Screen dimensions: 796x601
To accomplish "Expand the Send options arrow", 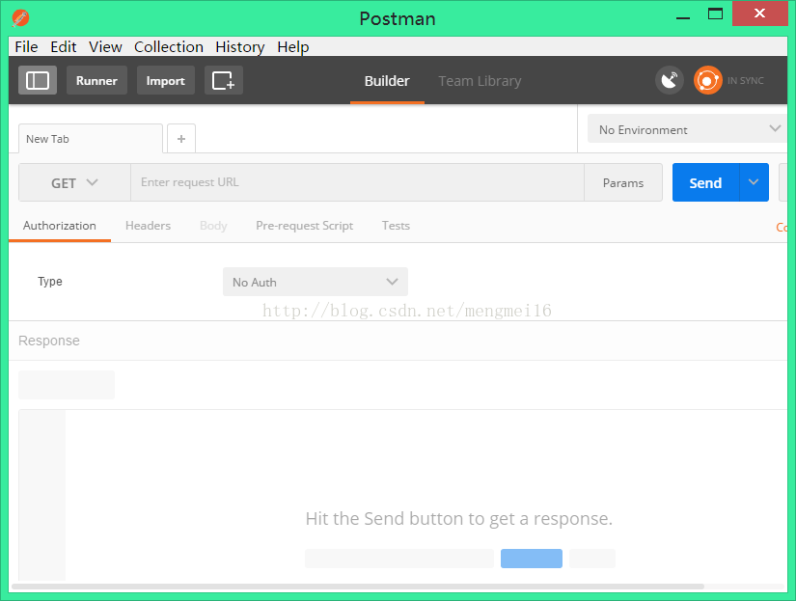I will pos(754,182).
